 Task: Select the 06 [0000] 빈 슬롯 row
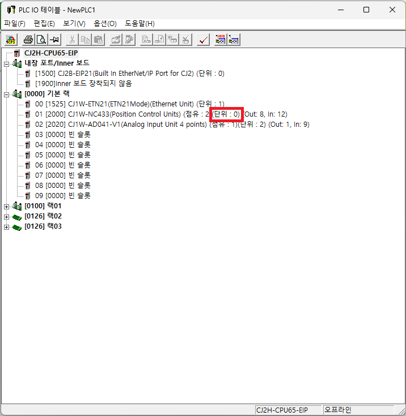63,165
